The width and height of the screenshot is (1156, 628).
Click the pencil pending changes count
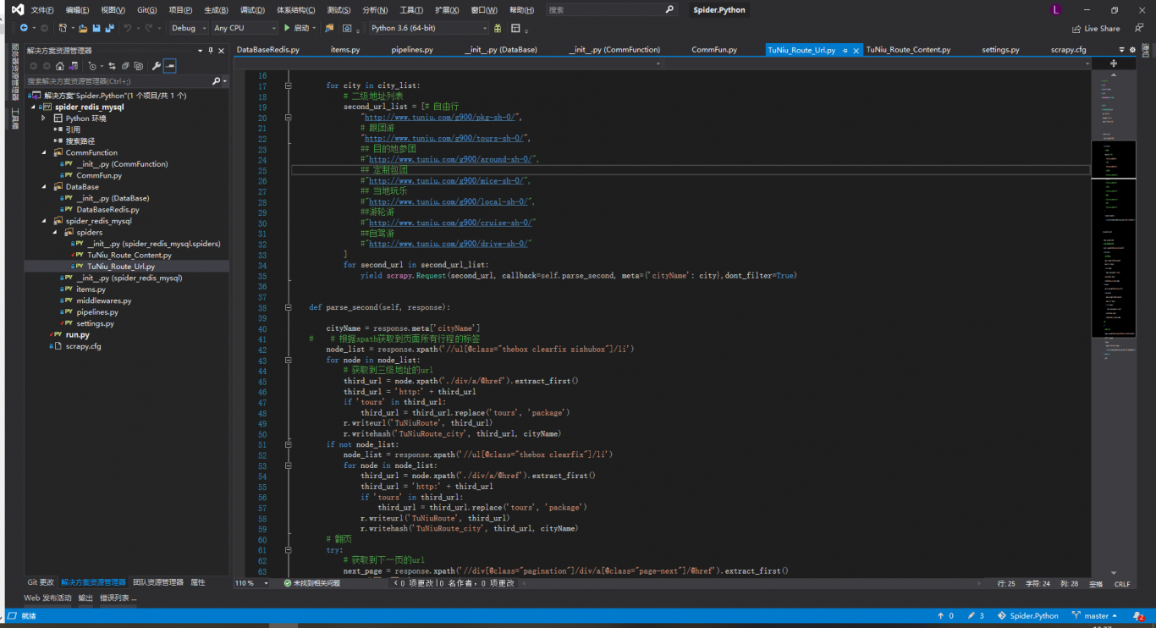976,616
